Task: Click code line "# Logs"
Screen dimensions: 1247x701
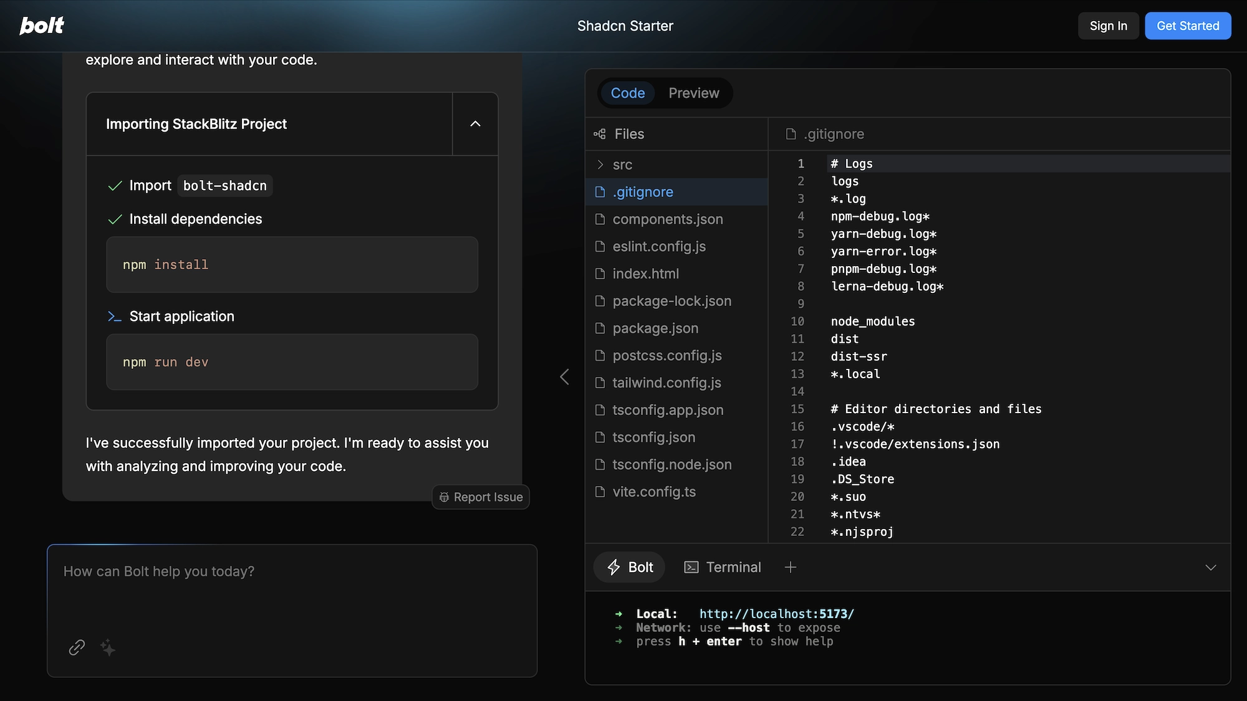Action: [852, 164]
